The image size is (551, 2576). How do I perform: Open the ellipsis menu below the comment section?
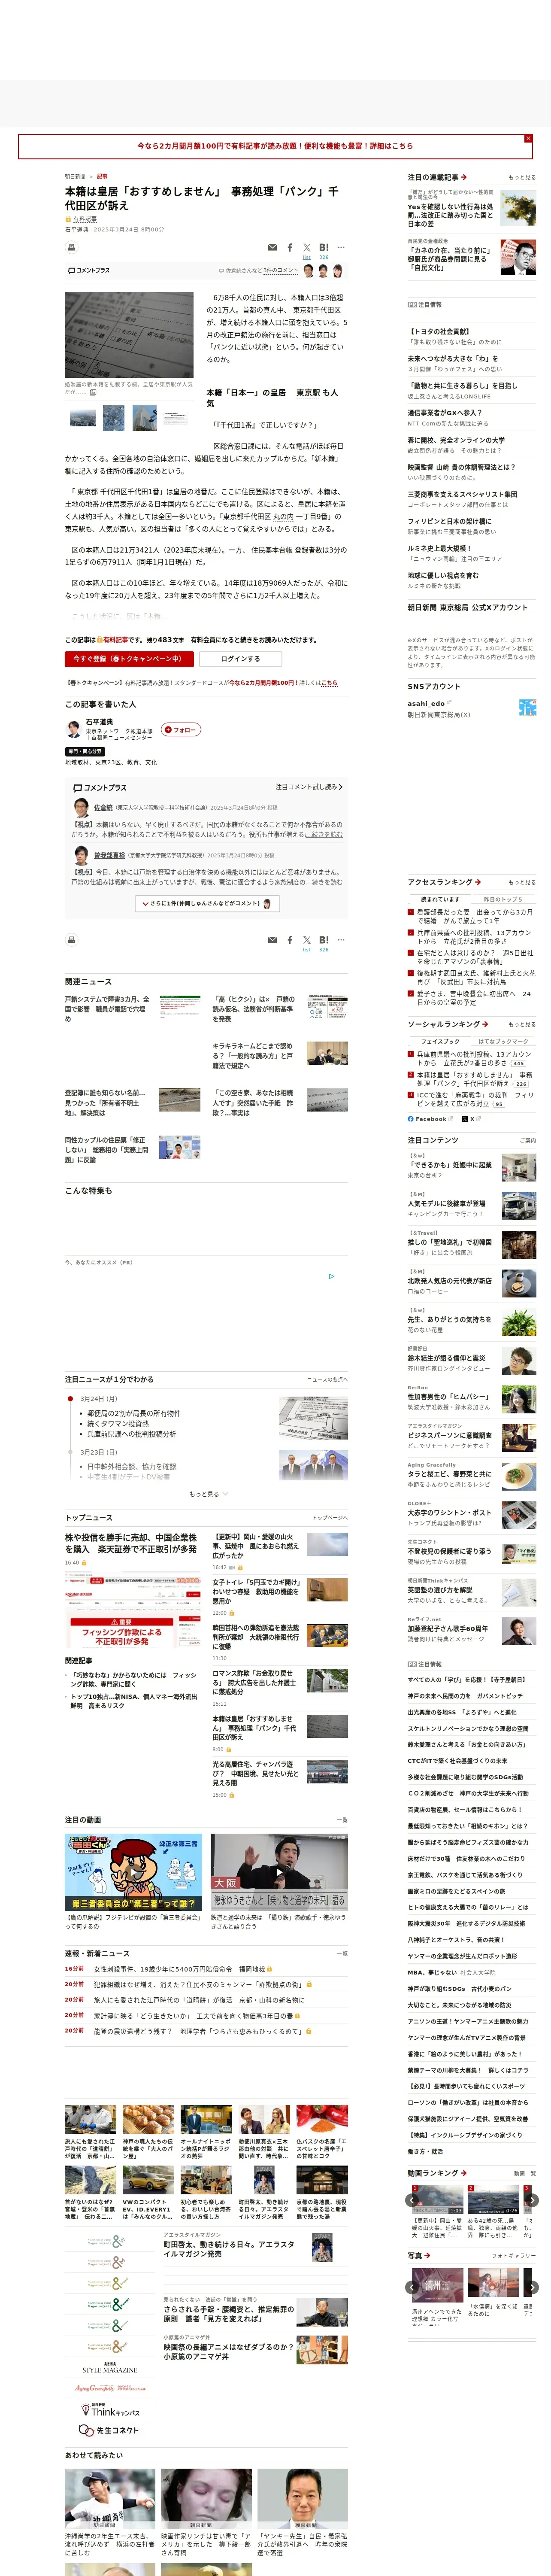click(x=341, y=940)
